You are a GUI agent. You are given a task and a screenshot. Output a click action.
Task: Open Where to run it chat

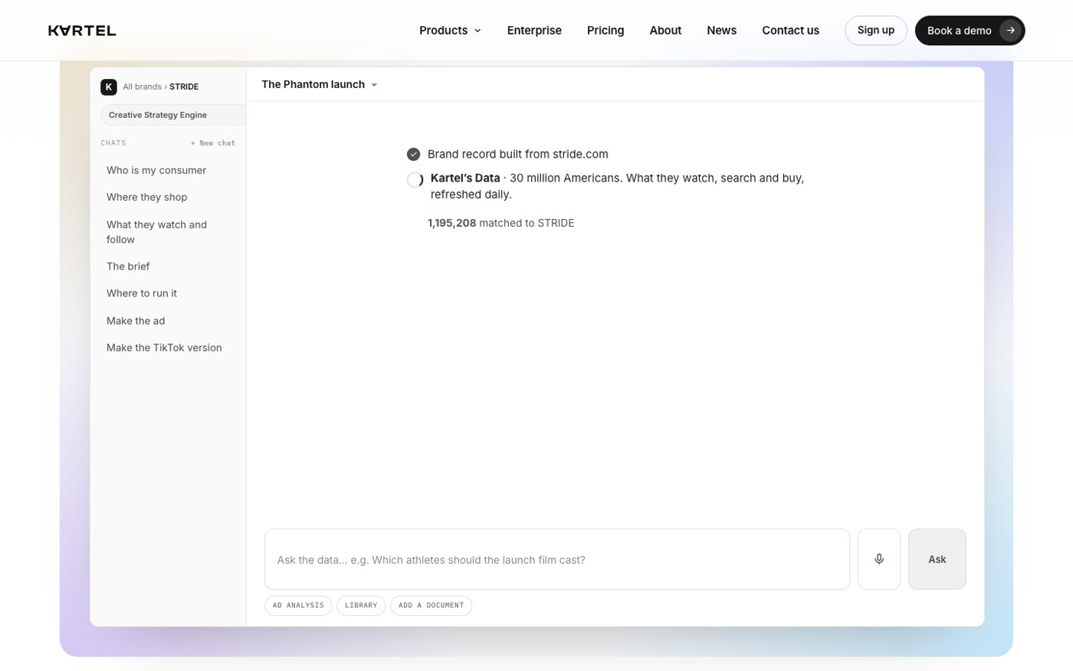pos(142,293)
